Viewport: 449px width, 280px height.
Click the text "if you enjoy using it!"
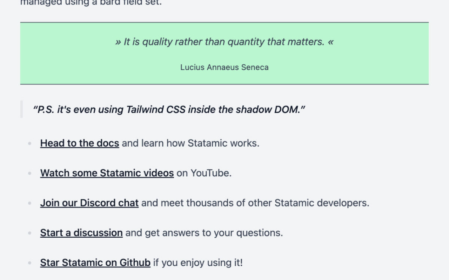tap(198, 262)
